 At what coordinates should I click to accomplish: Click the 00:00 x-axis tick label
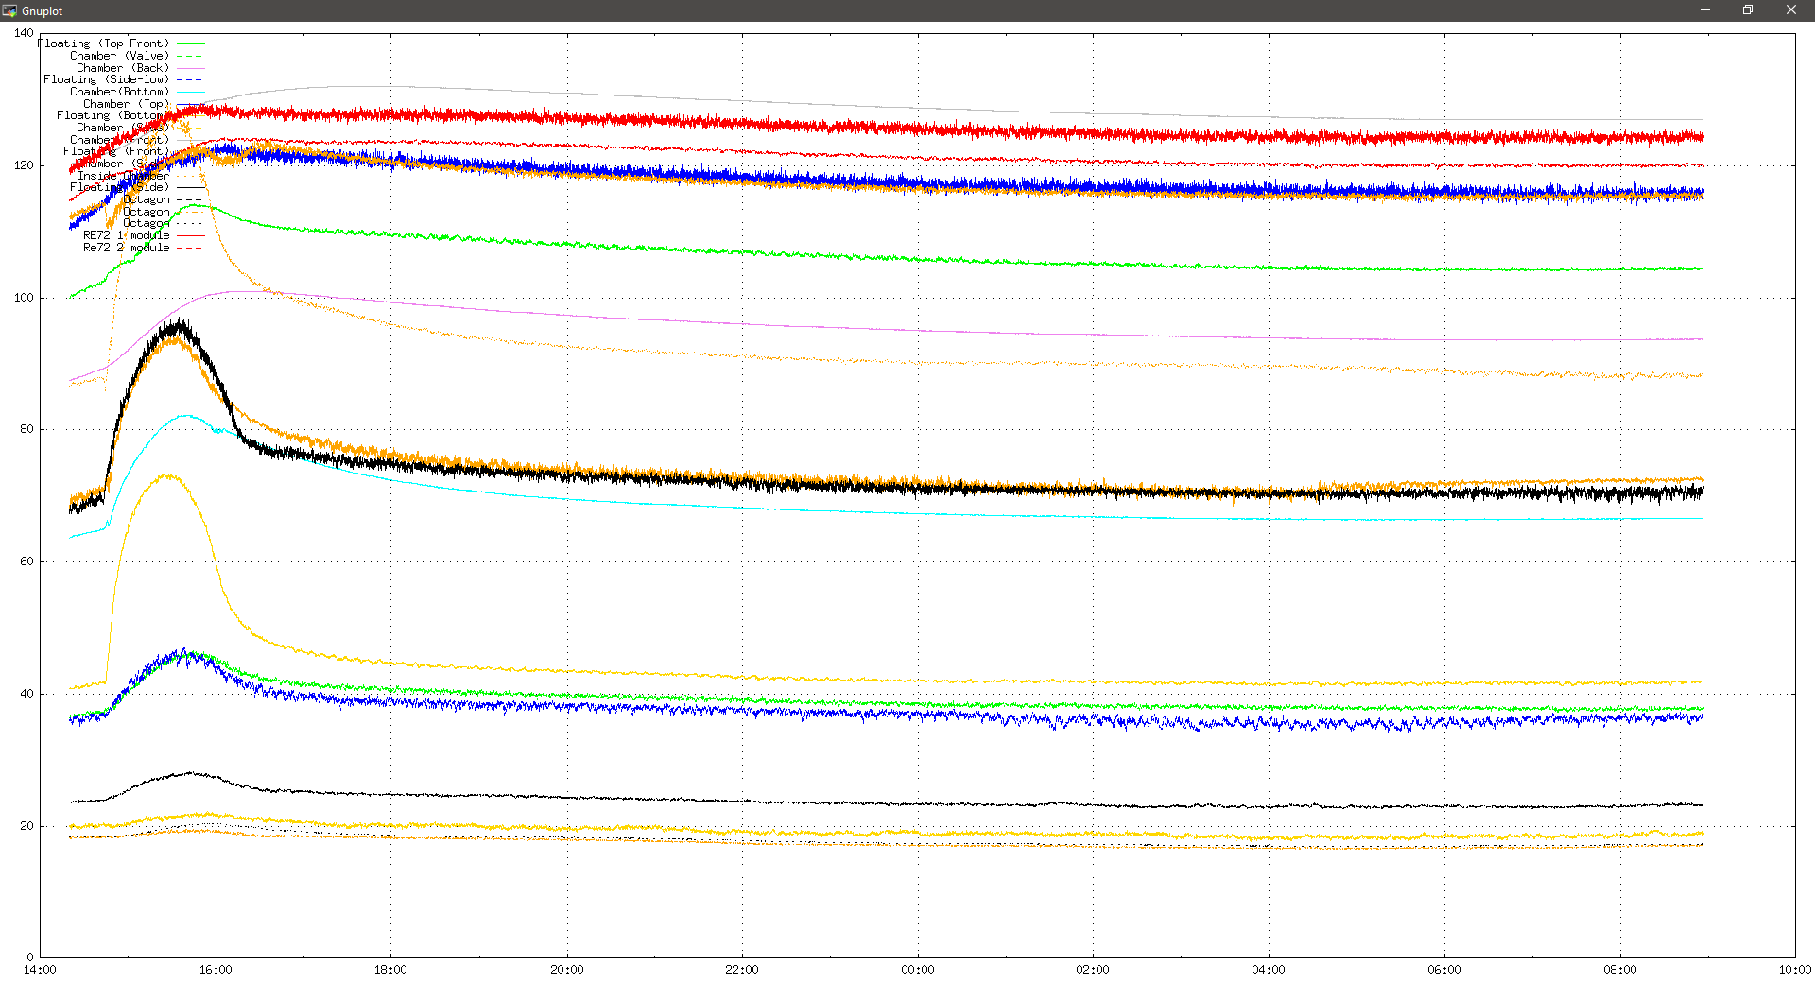coord(917,970)
